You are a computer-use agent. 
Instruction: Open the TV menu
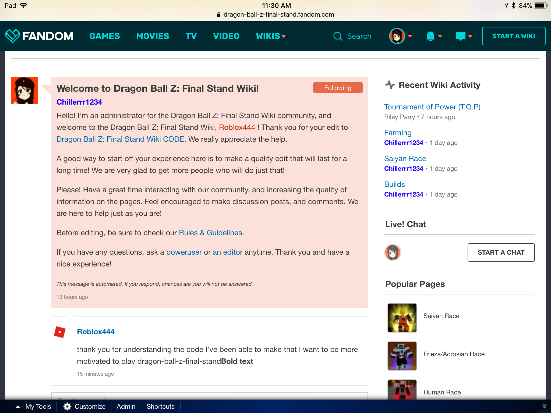[x=191, y=36]
